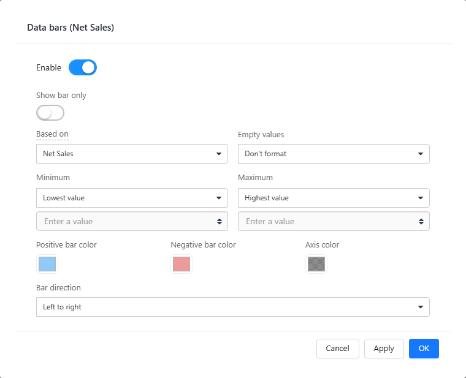
Task: Open Maximum Highest value dropdown
Action: coord(334,198)
